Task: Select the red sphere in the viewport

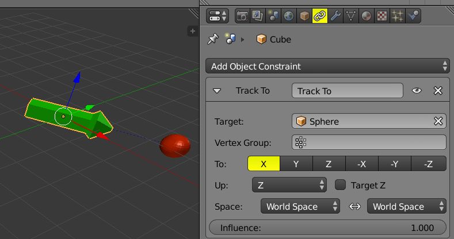Action: click(x=175, y=146)
